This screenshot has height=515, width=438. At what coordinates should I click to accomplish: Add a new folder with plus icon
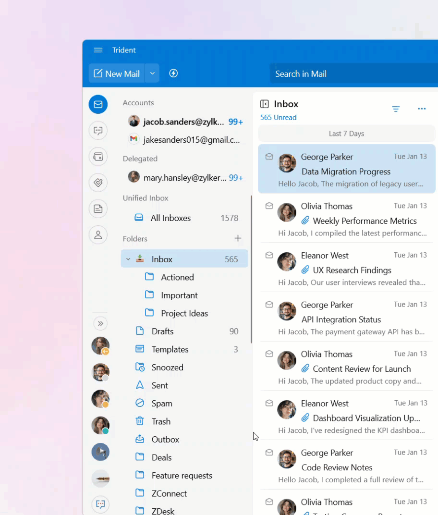pyautogui.click(x=238, y=238)
